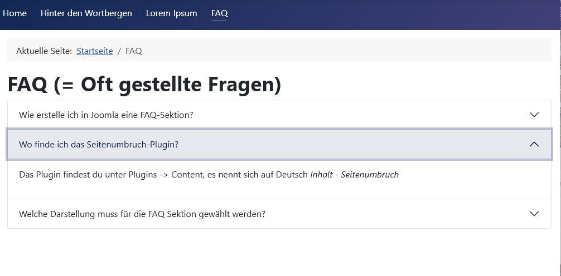
Task: Select the FAQ item in the top navigation
Action: tap(219, 13)
